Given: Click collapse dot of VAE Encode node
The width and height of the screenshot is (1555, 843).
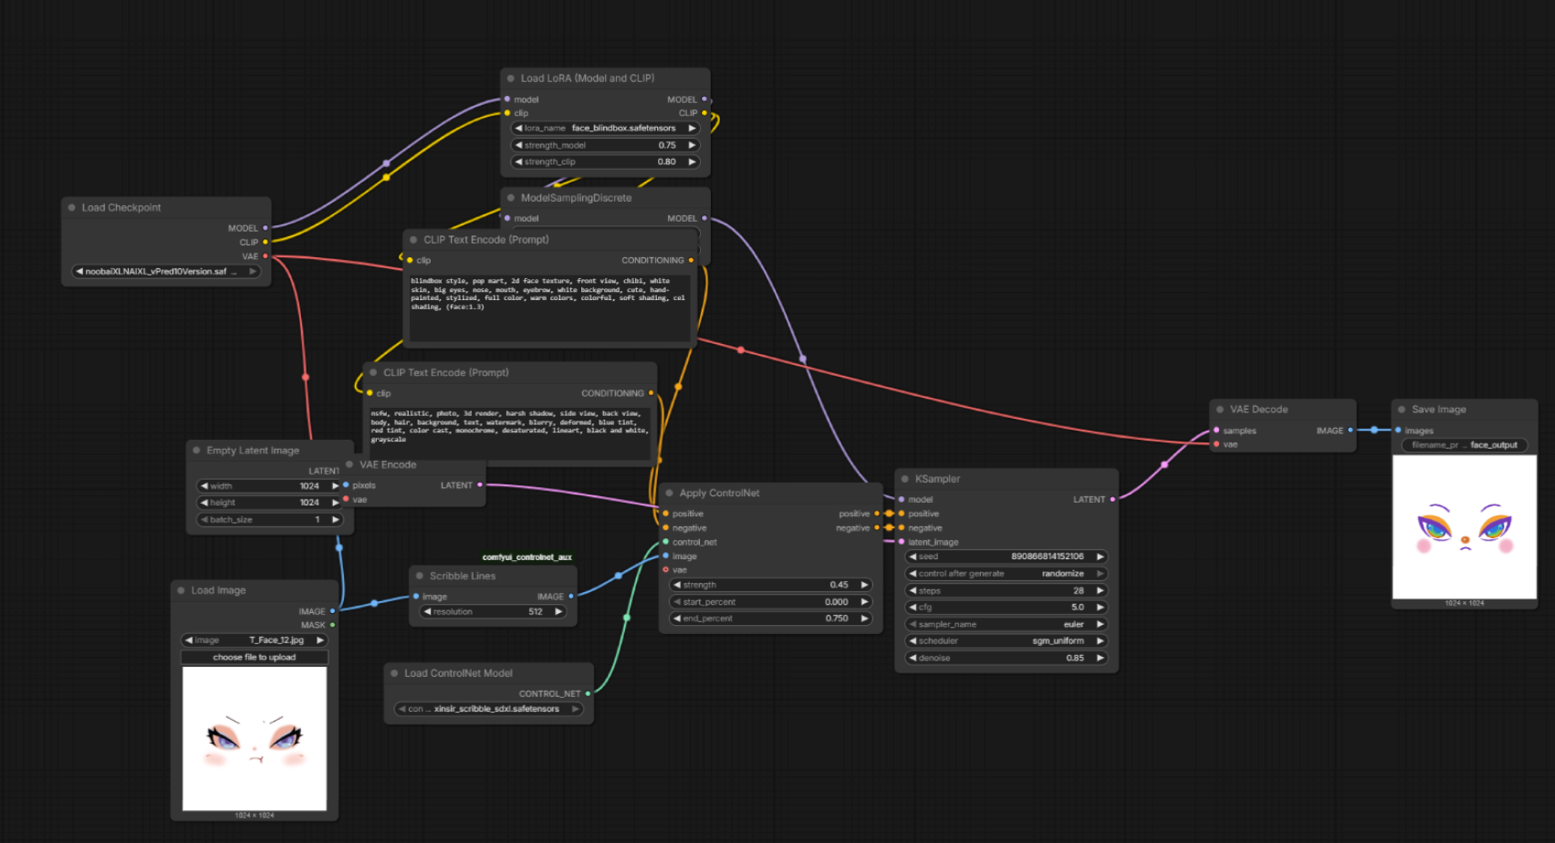Looking at the screenshot, I should (x=350, y=465).
